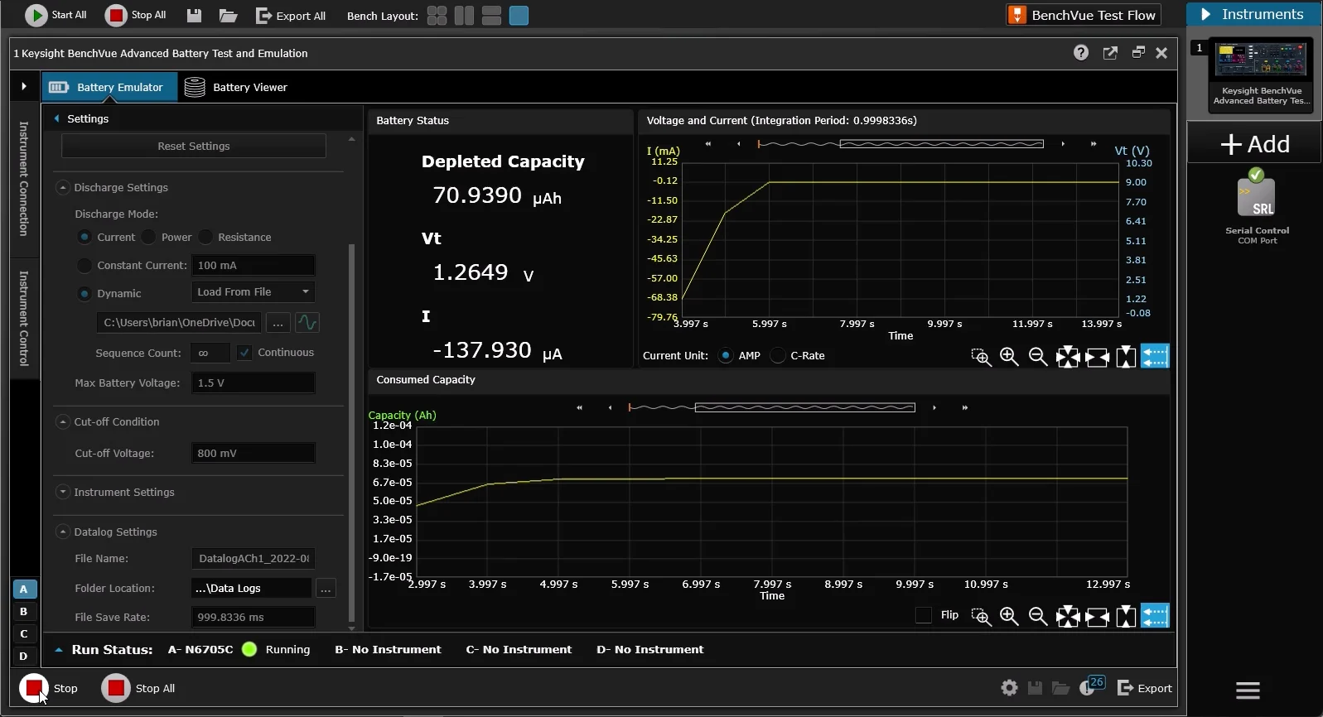Click the open folder icon in top toolbar
1323x717 pixels.
point(228,16)
